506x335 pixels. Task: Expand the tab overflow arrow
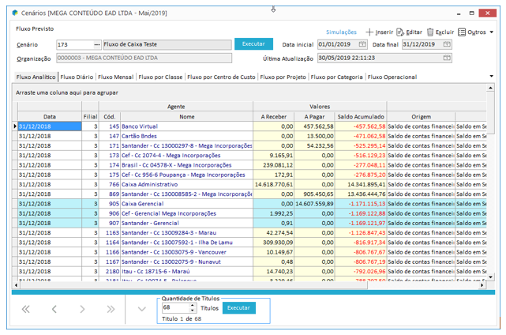[x=492, y=77]
